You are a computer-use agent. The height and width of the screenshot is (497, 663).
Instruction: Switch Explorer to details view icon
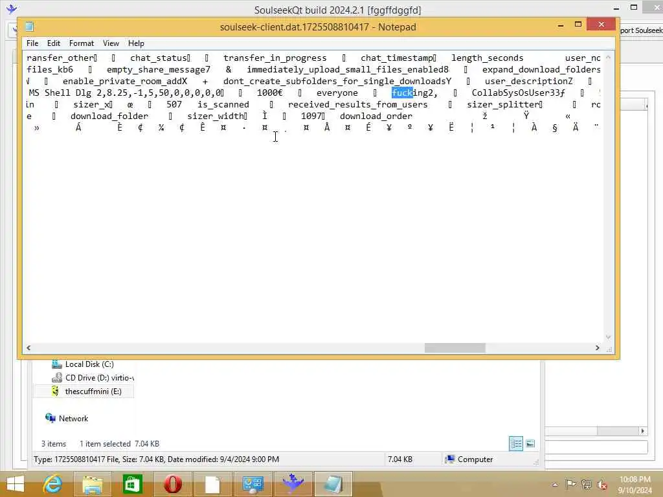(x=516, y=444)
